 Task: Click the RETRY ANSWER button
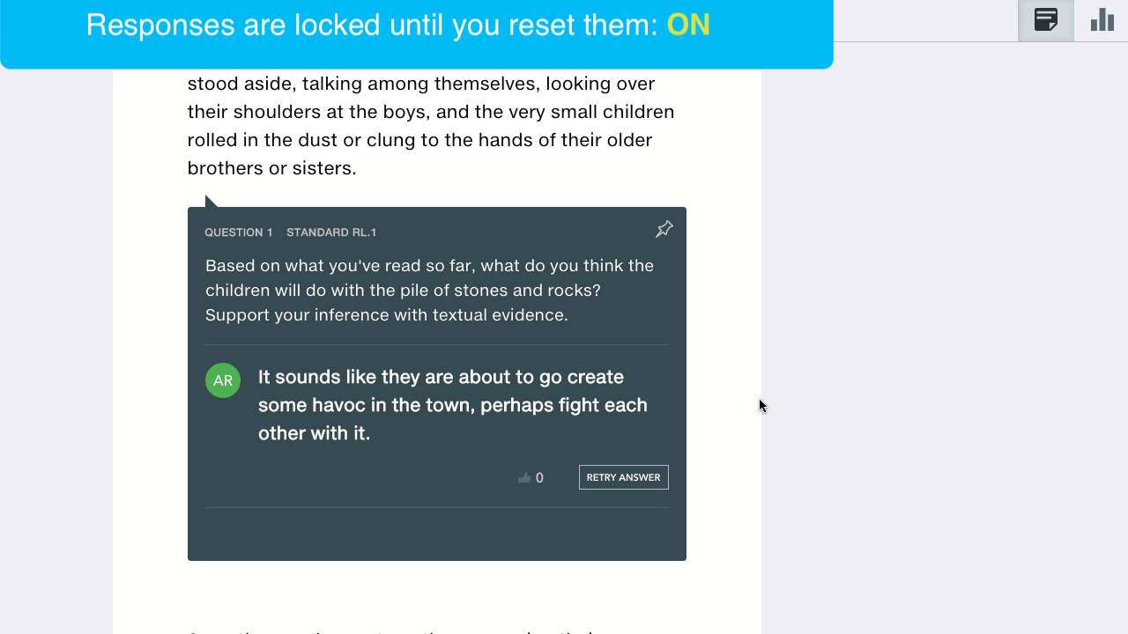(x=624, y=477)
